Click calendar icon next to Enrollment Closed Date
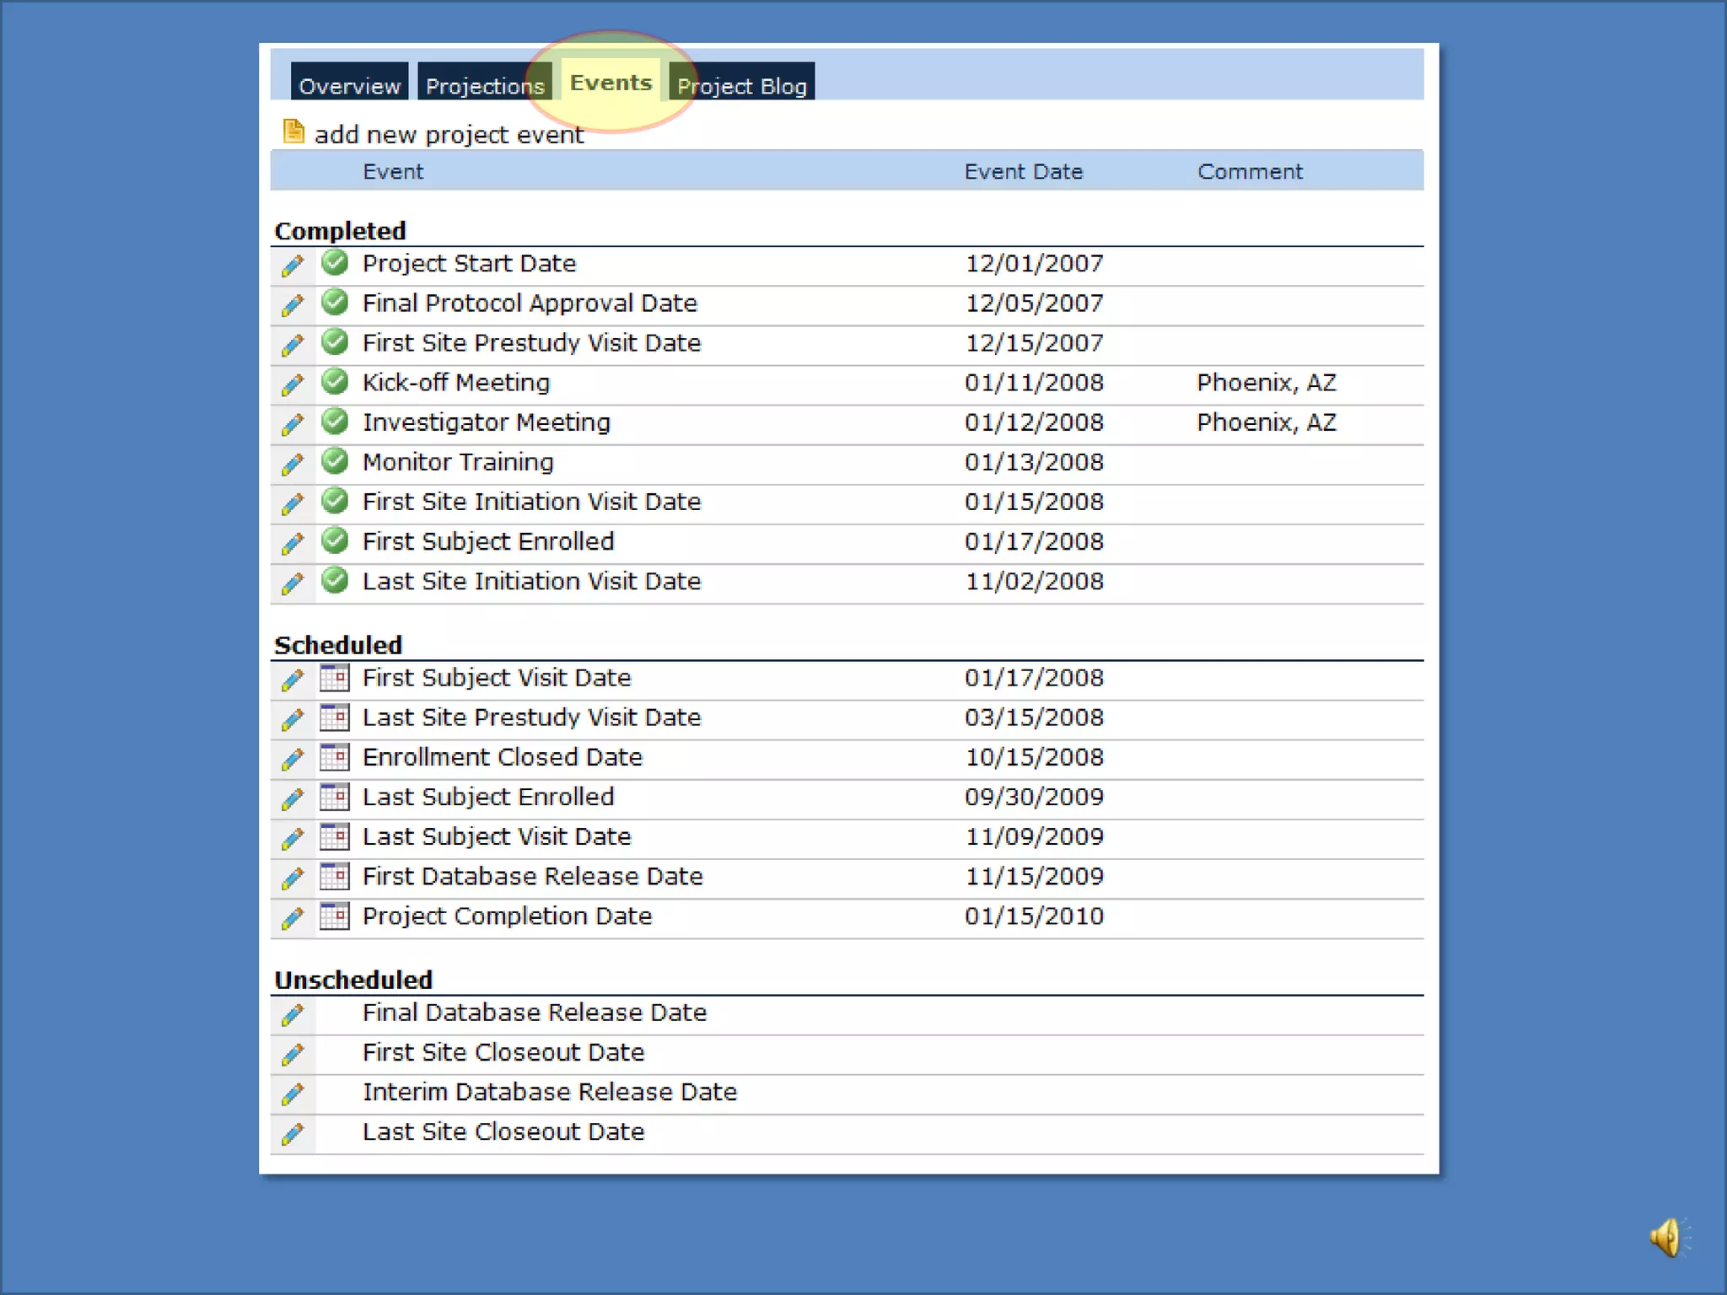The width and height of the screenshot is (1727, 1295). tap(335, 757)
